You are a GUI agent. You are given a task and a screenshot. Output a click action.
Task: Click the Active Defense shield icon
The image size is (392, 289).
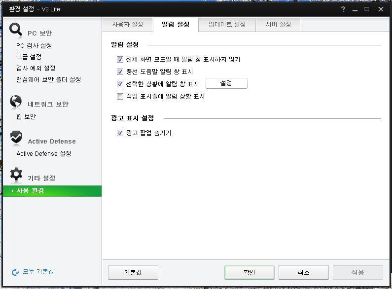click(x=16, y=137)
